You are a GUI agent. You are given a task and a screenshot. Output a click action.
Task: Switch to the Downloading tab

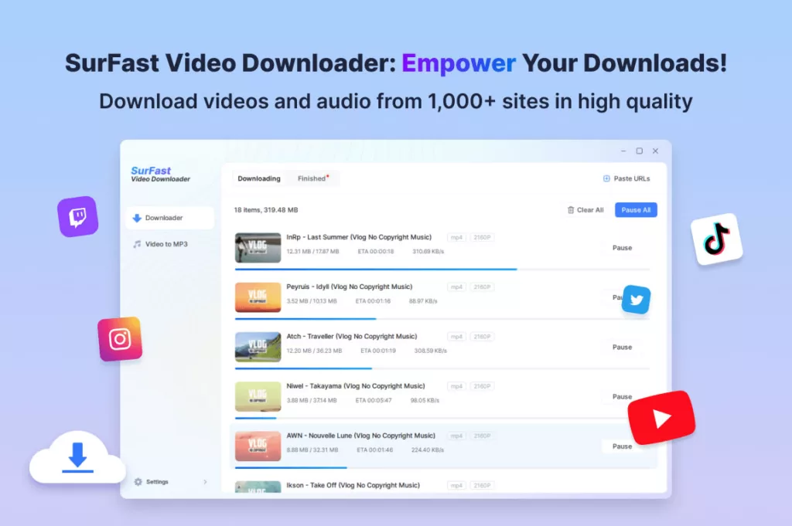[258, 178]
